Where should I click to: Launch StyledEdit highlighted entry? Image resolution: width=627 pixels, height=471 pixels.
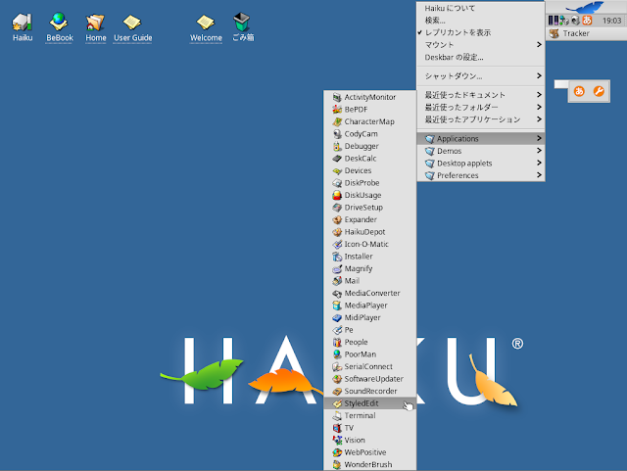370,403
